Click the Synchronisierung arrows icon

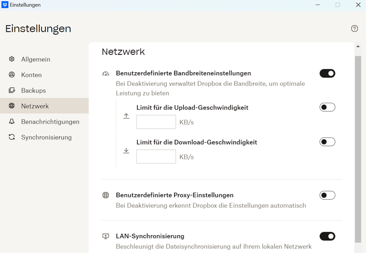(12, 137)
